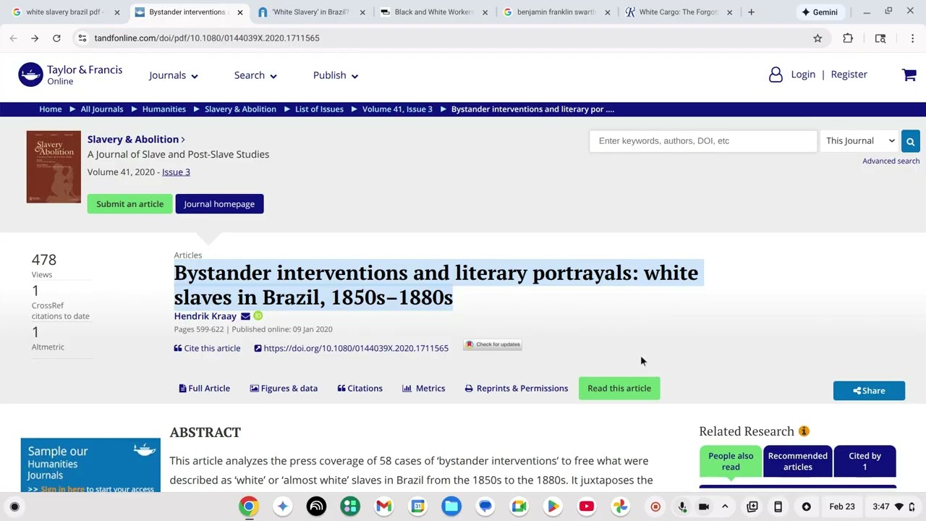
Task: Click the ORCID icon next to author
Action: click(258, 316)
